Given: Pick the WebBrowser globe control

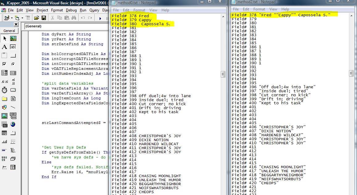Looking at the screenshot, I should click(13, 125).
